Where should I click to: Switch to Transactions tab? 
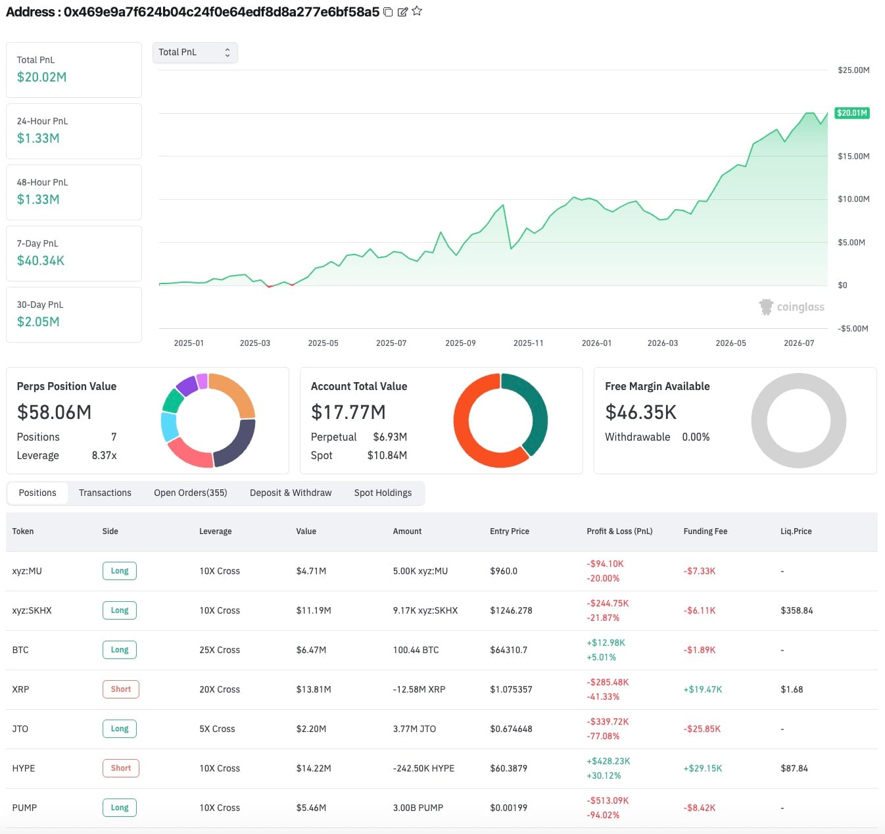point(105,493)
